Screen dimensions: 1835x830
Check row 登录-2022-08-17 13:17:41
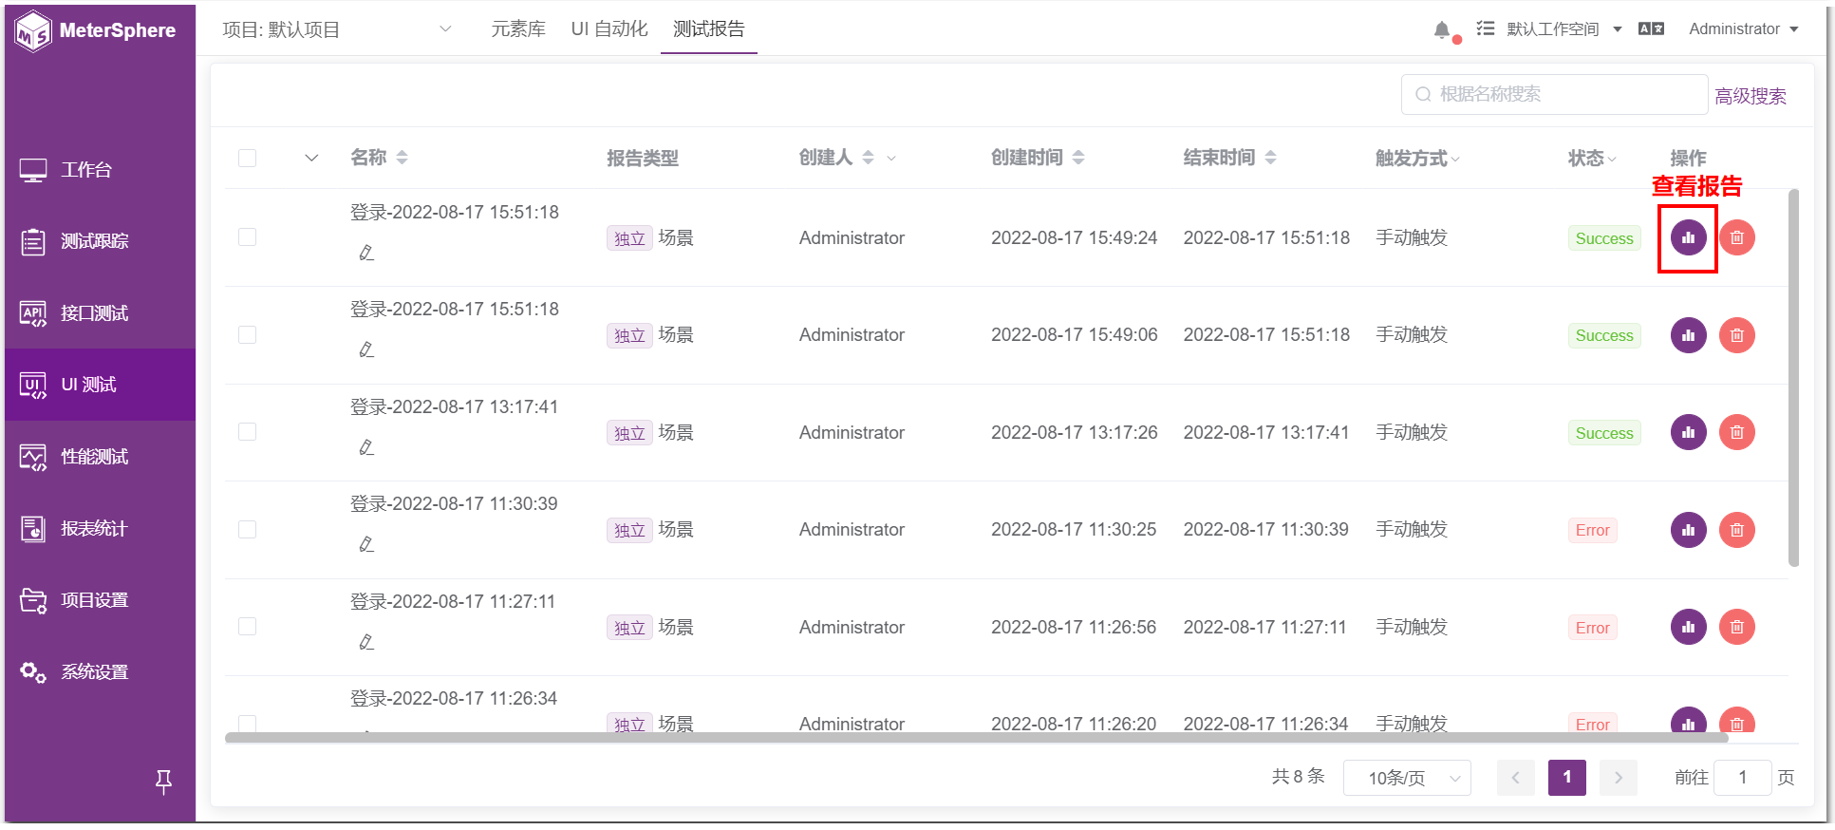[x=248, y=432]
